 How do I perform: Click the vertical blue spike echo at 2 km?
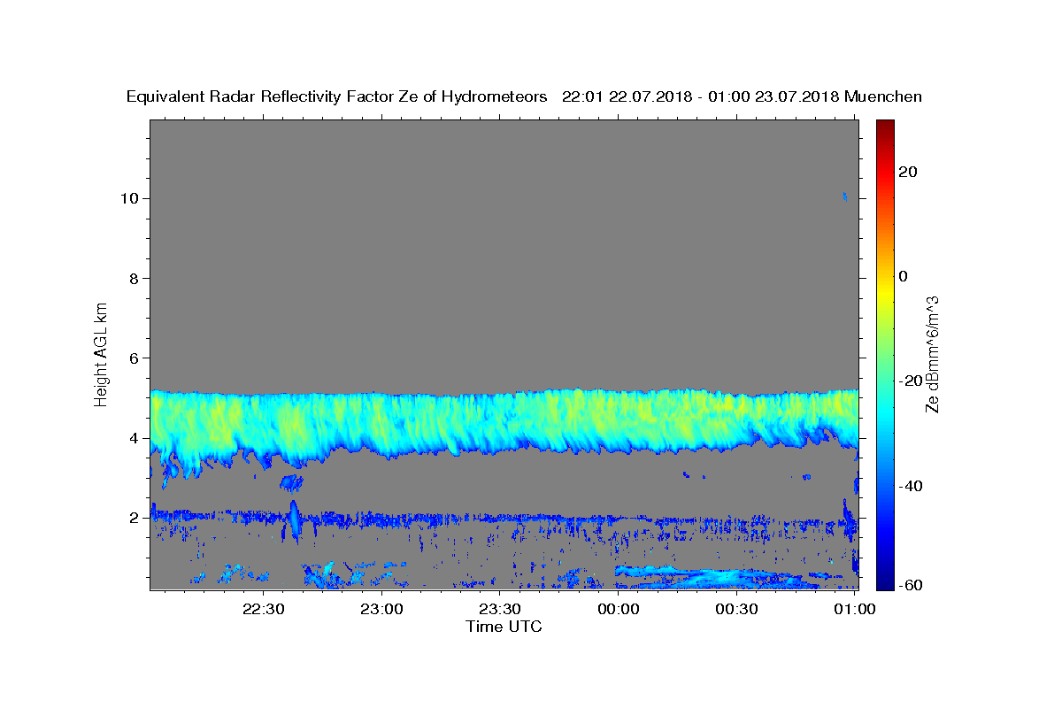pos(294,519)
